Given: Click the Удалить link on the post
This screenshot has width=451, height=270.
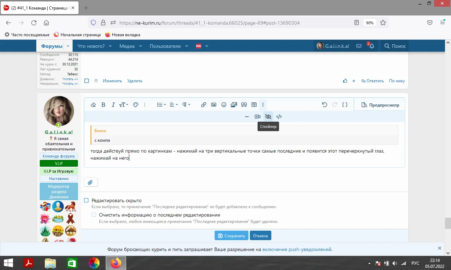Looking at the screenshot, I should tap(135, 81).
